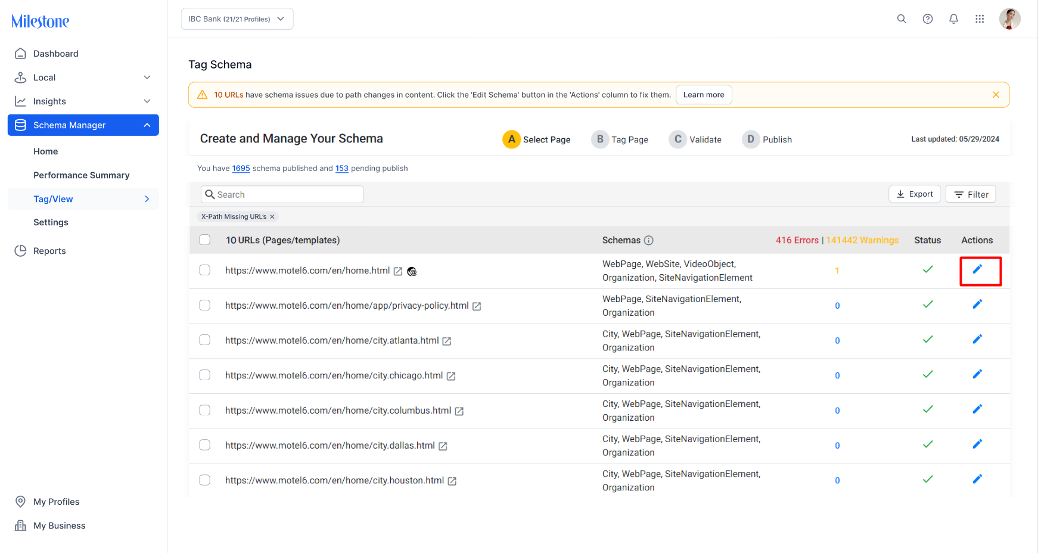
Task: Expand the Tag/View submenu arrow
Action: [x=147, y=199]
